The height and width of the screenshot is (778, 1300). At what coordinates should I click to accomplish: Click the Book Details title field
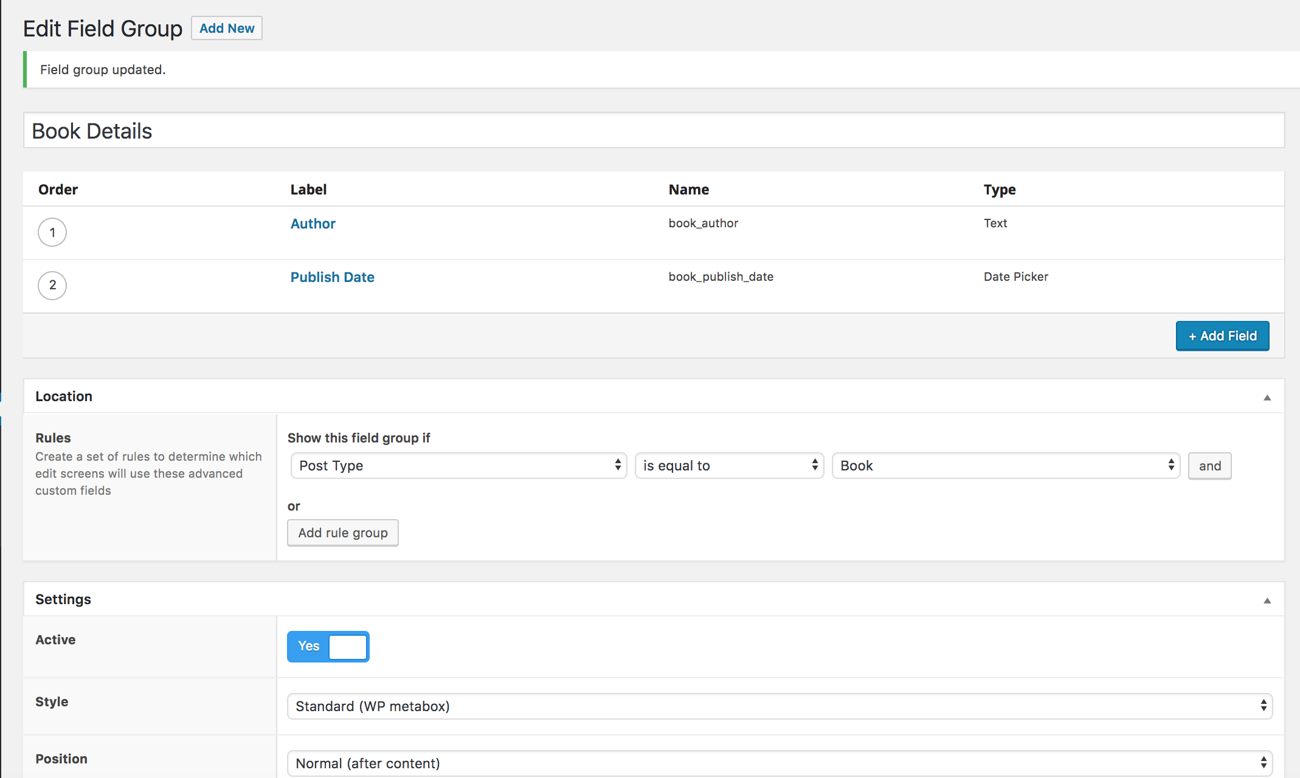(654, 131)
